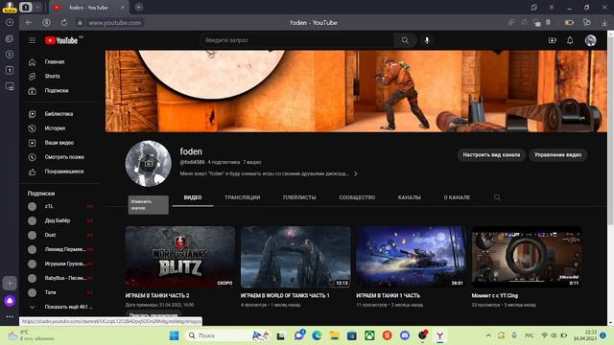Click title ИГРАЕМ В ТАНКИ 1 ЧАСТЬ
614x345 pixels.
point(388,296)
